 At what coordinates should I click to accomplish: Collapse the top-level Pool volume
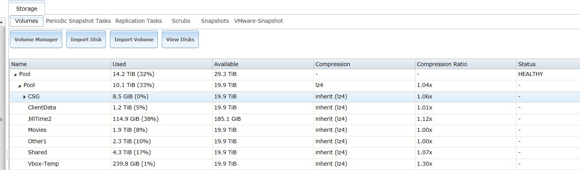pos(15,74)
